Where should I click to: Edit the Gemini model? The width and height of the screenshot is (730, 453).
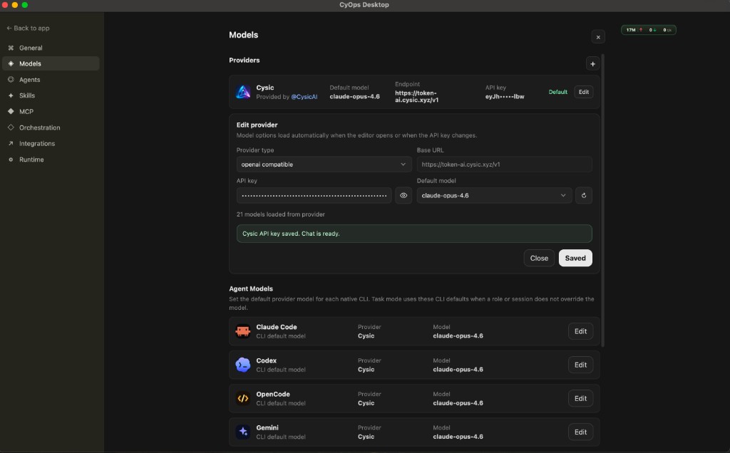pos(580,432)
